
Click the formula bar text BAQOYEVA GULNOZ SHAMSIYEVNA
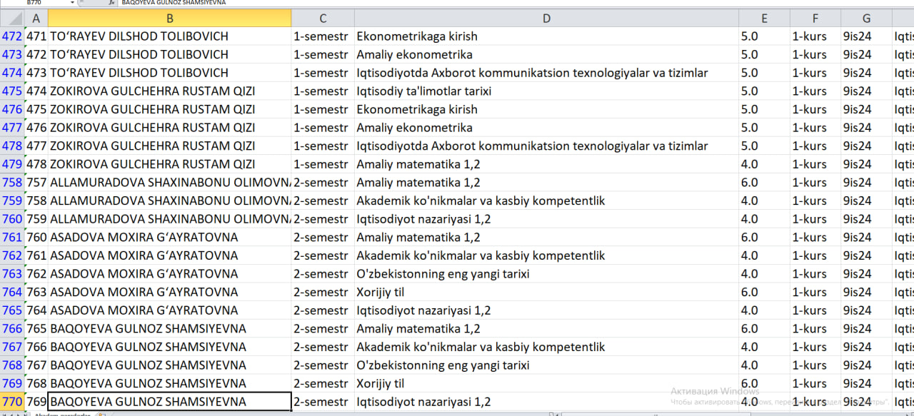point(174,3)
